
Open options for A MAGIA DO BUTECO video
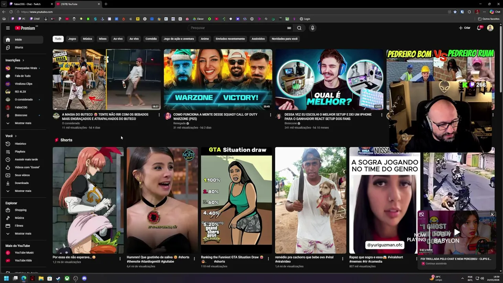pos(159,115)
